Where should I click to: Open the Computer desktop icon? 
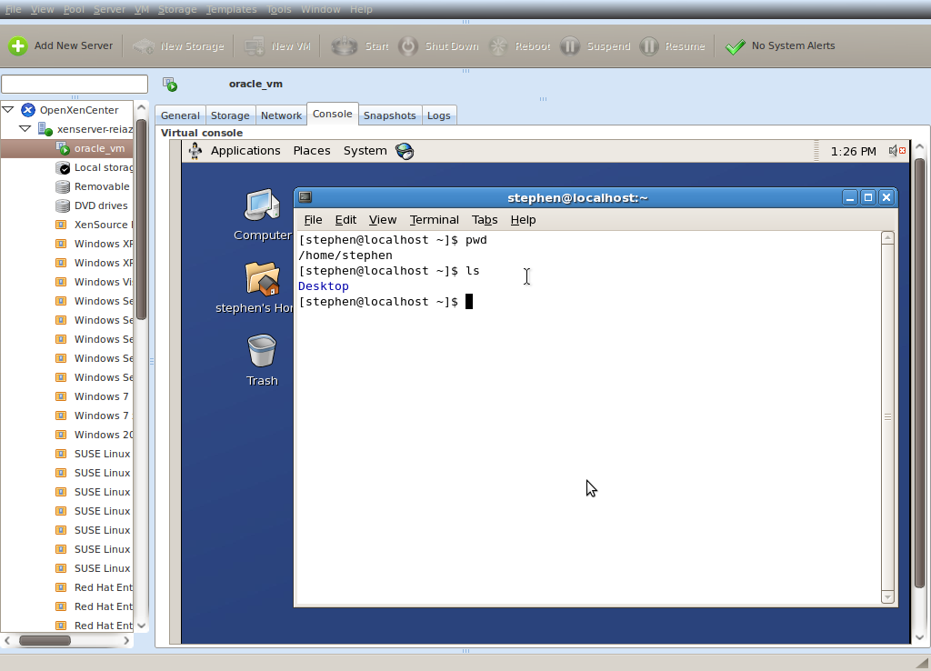[x=262, y=207]
